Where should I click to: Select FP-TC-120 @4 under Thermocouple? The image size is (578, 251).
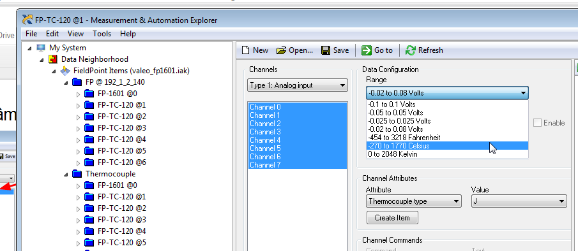(x=122, y=231)
